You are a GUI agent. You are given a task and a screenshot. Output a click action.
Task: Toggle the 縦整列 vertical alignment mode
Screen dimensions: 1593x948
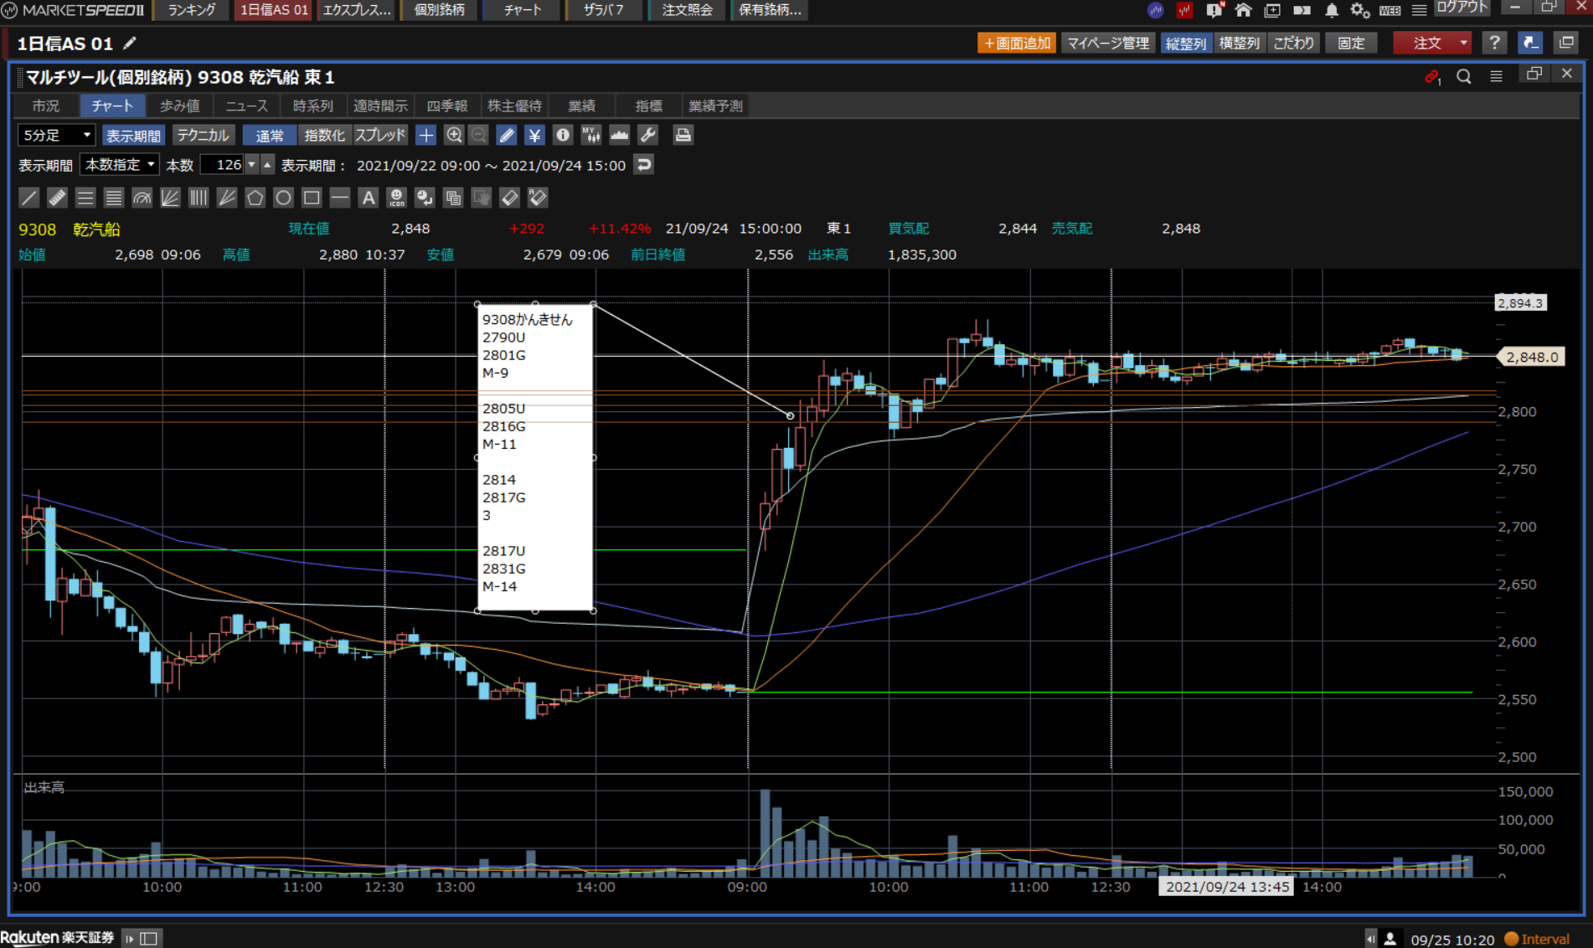[1185, 43]
